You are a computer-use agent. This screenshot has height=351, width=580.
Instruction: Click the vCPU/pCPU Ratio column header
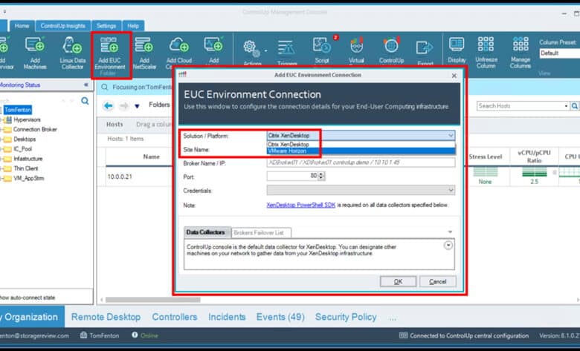[534, 157]
